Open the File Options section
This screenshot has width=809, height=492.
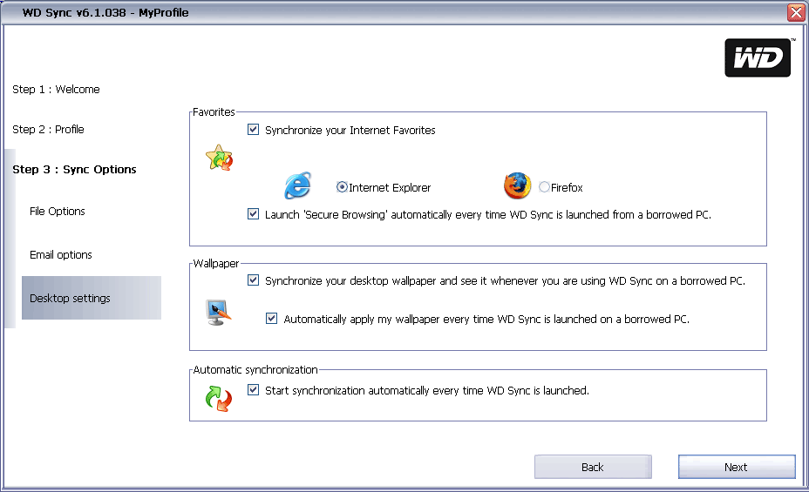click(x=58, y=212)
